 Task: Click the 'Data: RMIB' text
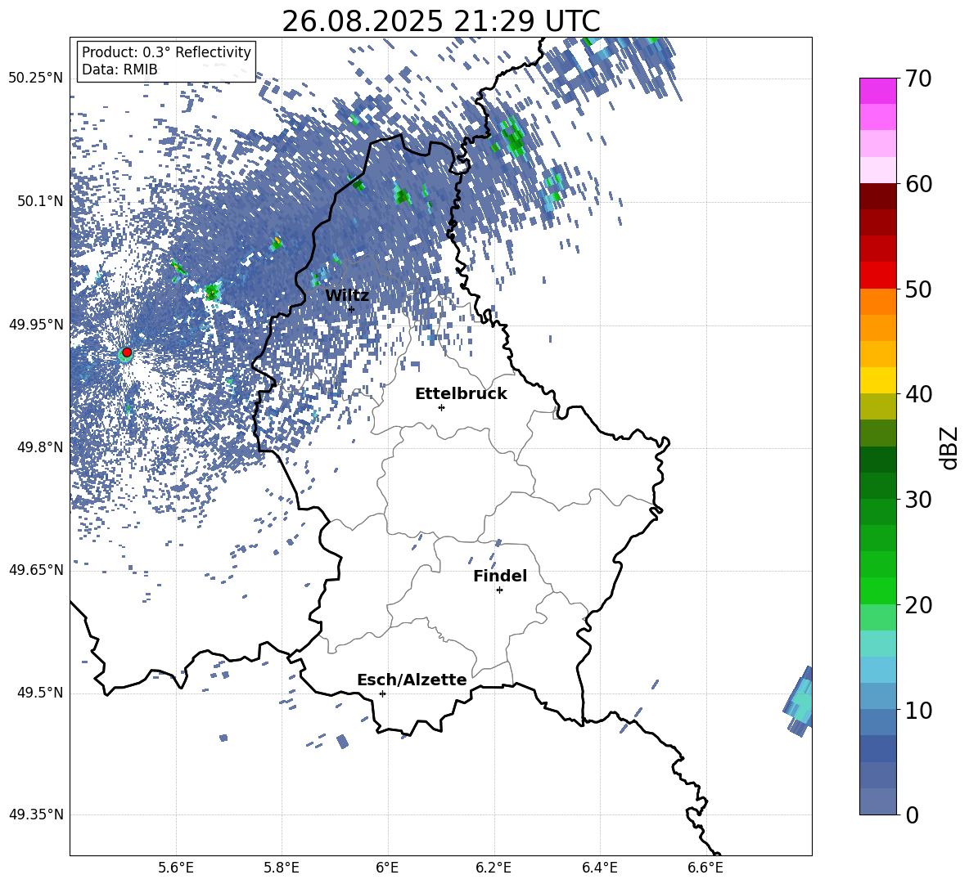click(119, 70)
